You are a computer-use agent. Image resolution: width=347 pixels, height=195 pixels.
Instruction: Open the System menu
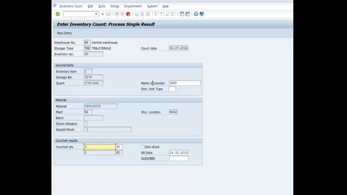pyautogui.click(x=152, y=6)
